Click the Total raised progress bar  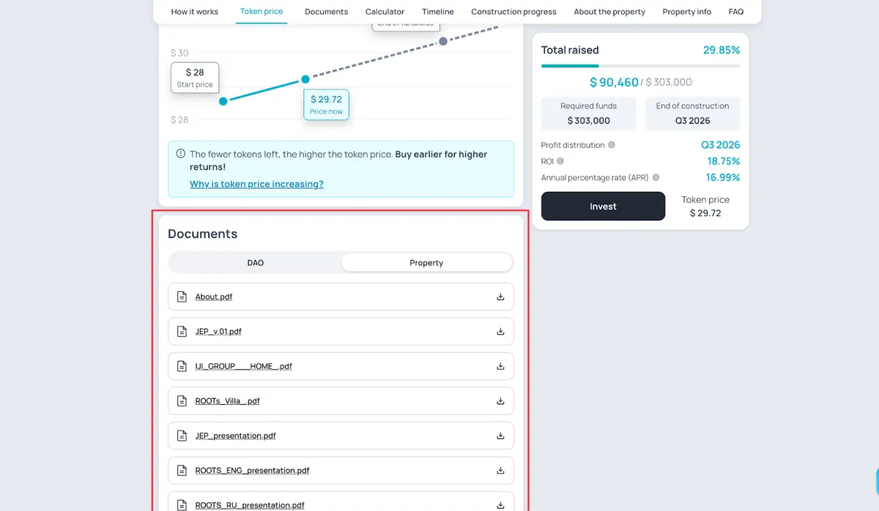(x=640, y=66)
